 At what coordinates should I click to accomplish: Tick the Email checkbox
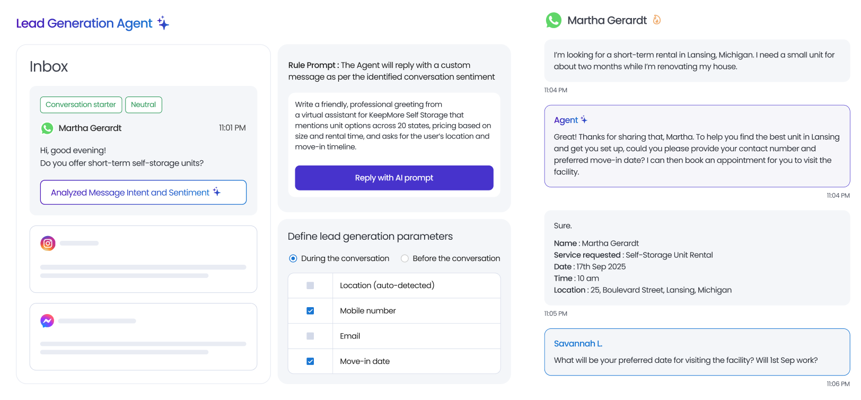(x=310, y=336)
